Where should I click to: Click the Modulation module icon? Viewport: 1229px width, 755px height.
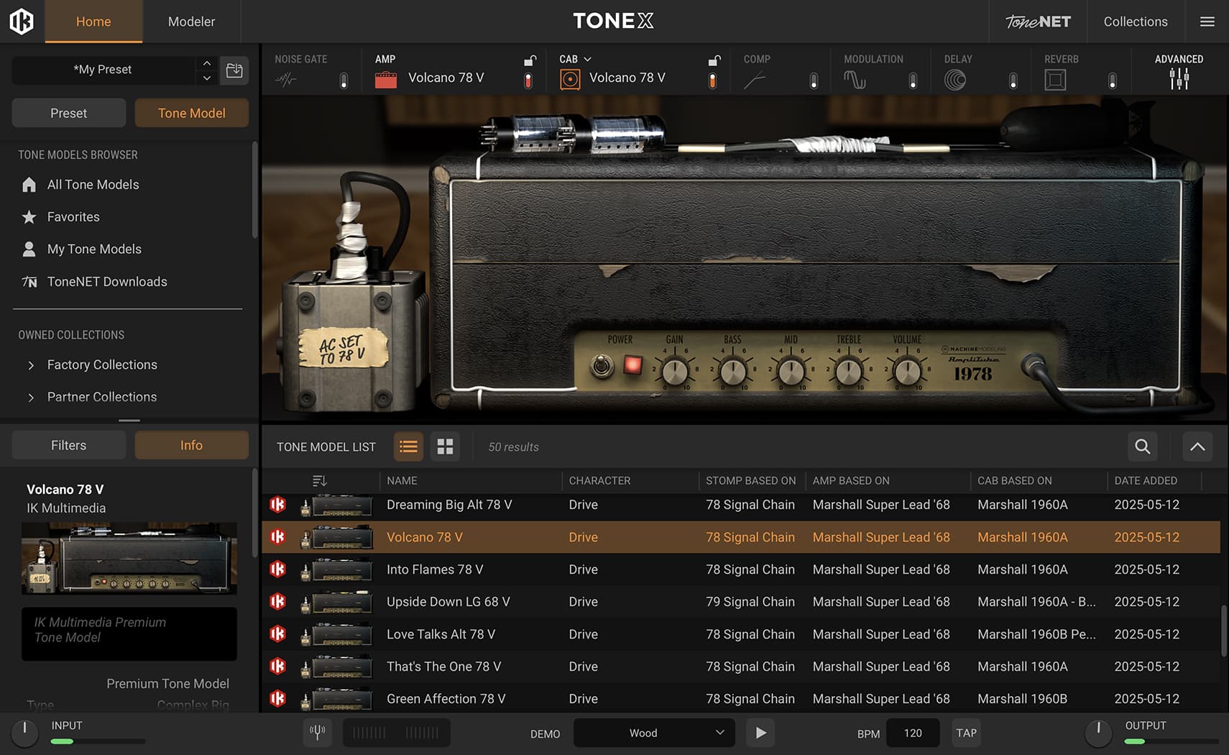855,78
